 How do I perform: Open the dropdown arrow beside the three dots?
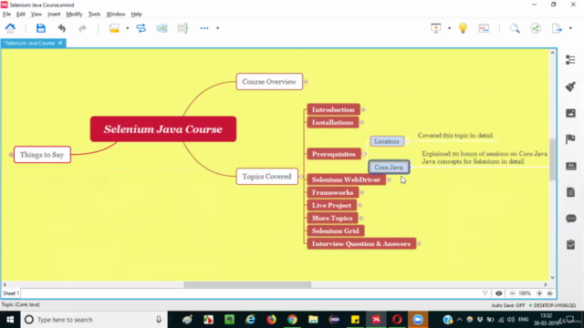pos(218,28)
